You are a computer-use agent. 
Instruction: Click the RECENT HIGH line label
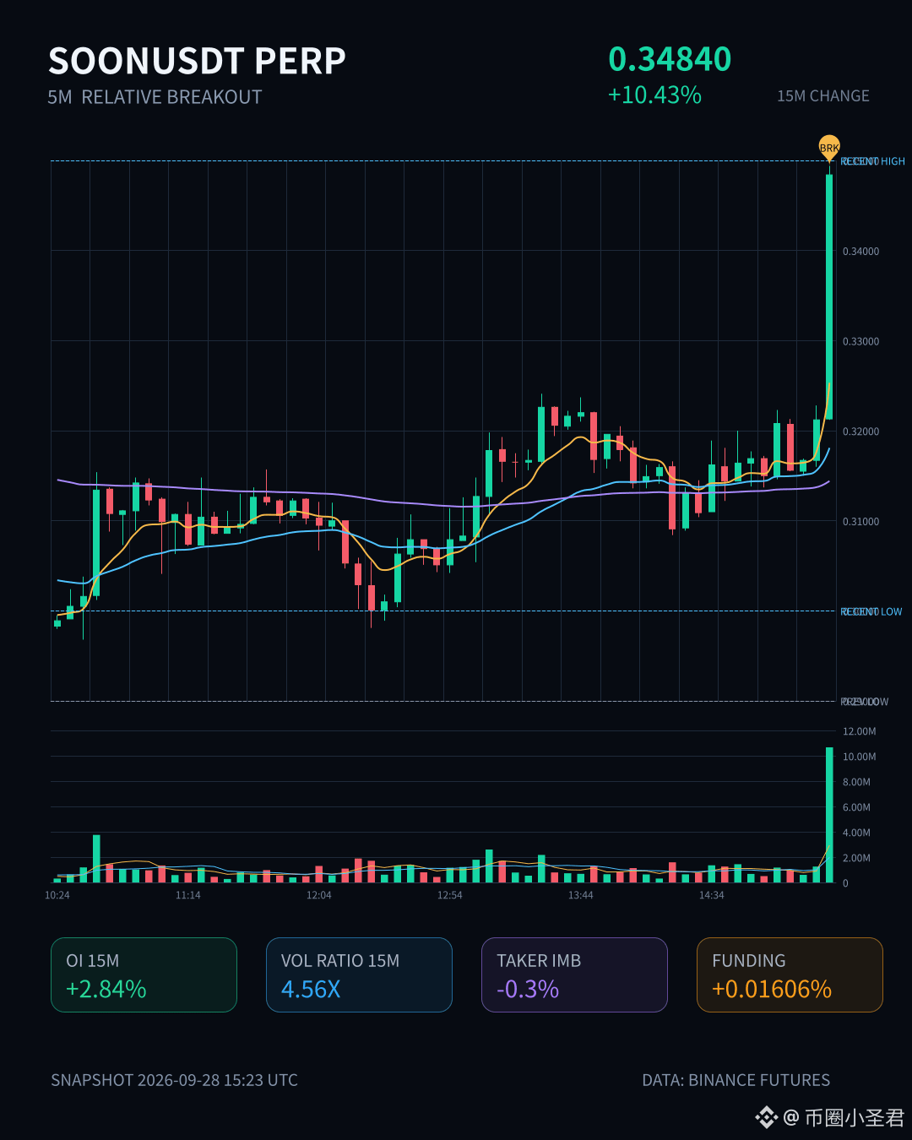pyautogui.click(x=873, y=161)
